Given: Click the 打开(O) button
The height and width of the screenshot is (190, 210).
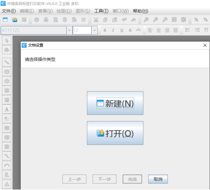Looking at the screenshot, I should 115,133.
